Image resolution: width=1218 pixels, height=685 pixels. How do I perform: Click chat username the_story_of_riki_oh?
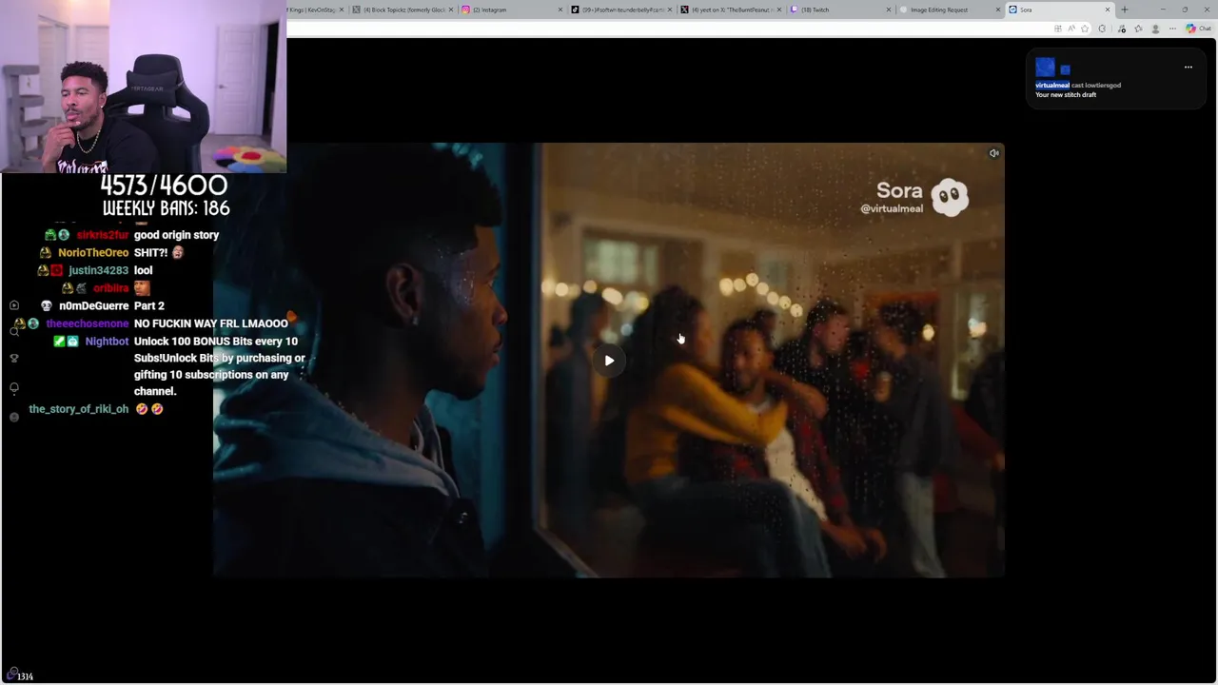click(x=78, y=409)
